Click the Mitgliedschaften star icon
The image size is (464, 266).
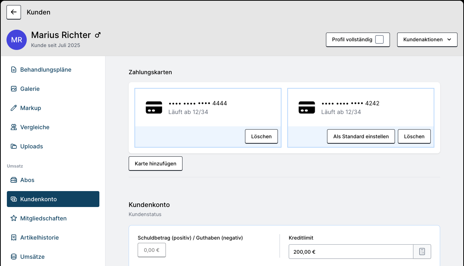coord(14,218)
